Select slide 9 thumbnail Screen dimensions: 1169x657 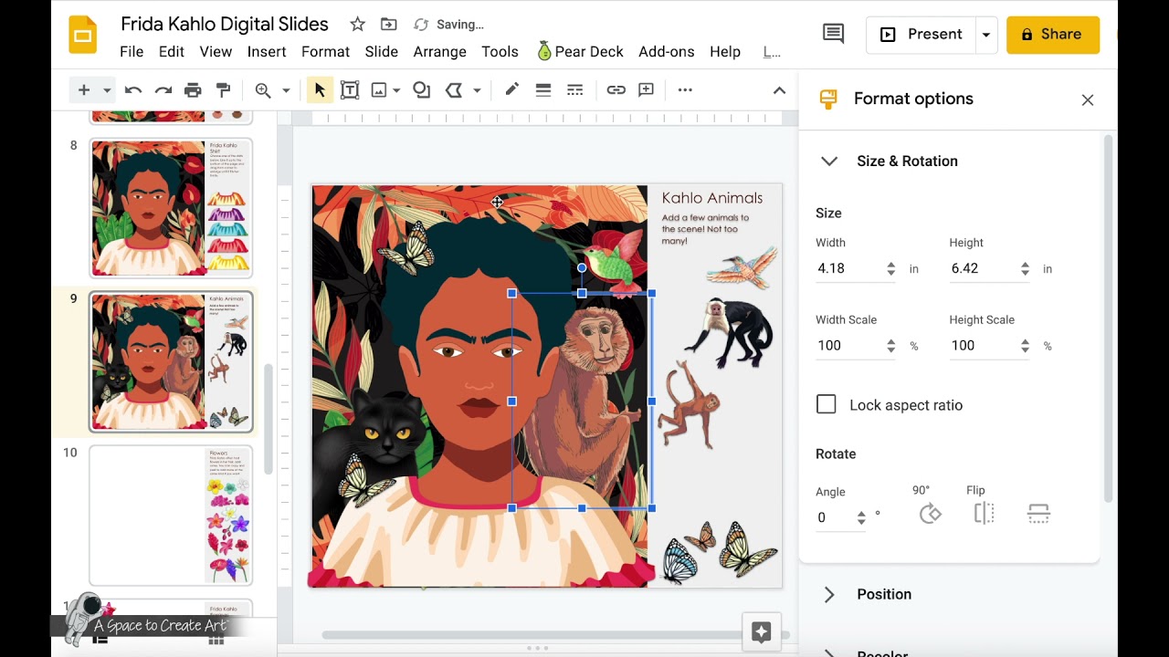[171, 361]
